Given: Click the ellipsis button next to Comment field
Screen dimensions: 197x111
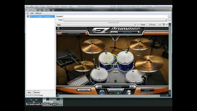Looking at the screenshot, I should (169, 17).
